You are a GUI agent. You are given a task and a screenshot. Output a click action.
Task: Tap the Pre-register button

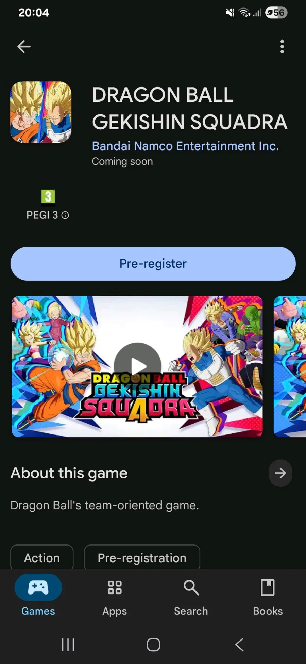[x=153, y=264]
